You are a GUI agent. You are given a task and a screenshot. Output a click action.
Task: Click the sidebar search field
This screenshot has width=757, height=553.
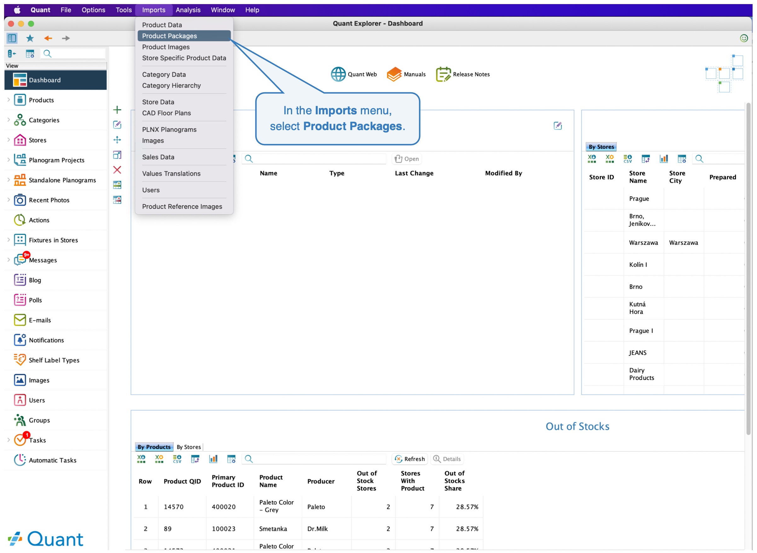point(73,54)
